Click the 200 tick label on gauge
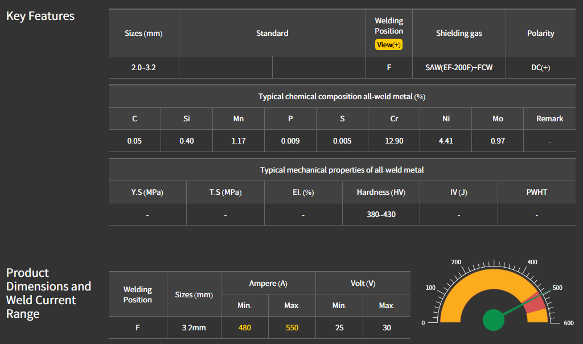 [456, 262]
